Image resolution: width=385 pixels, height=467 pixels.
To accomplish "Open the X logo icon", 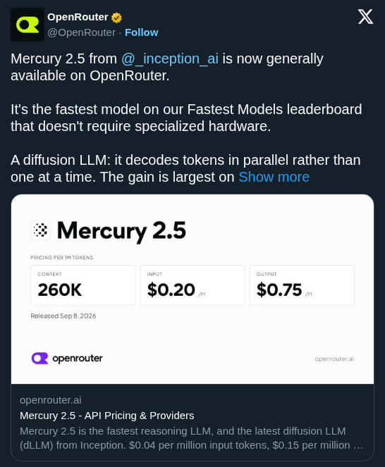I will click(x=365, y=17).
